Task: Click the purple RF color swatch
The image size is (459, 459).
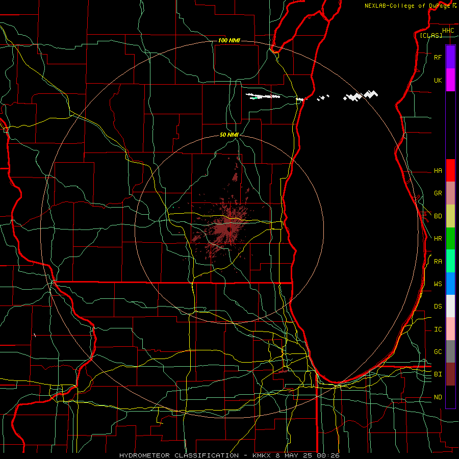Action: 450,57
